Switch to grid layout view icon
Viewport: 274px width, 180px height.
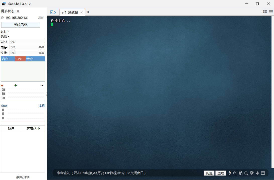[265, 12]
